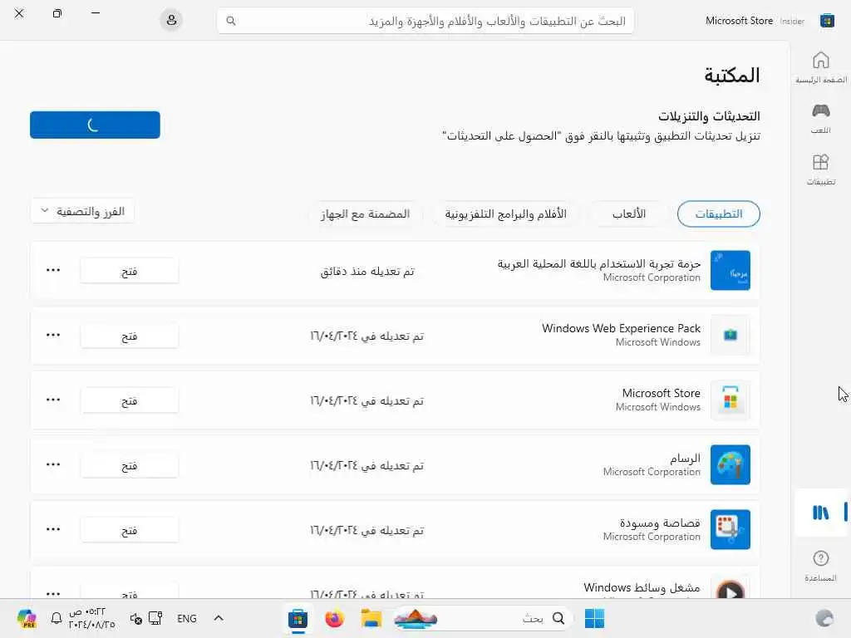The width and height of the screenshot is (851, 638).
Task: Select the Library icon in the sidebar
Action: pyautogui.click(x=820, y=512)
